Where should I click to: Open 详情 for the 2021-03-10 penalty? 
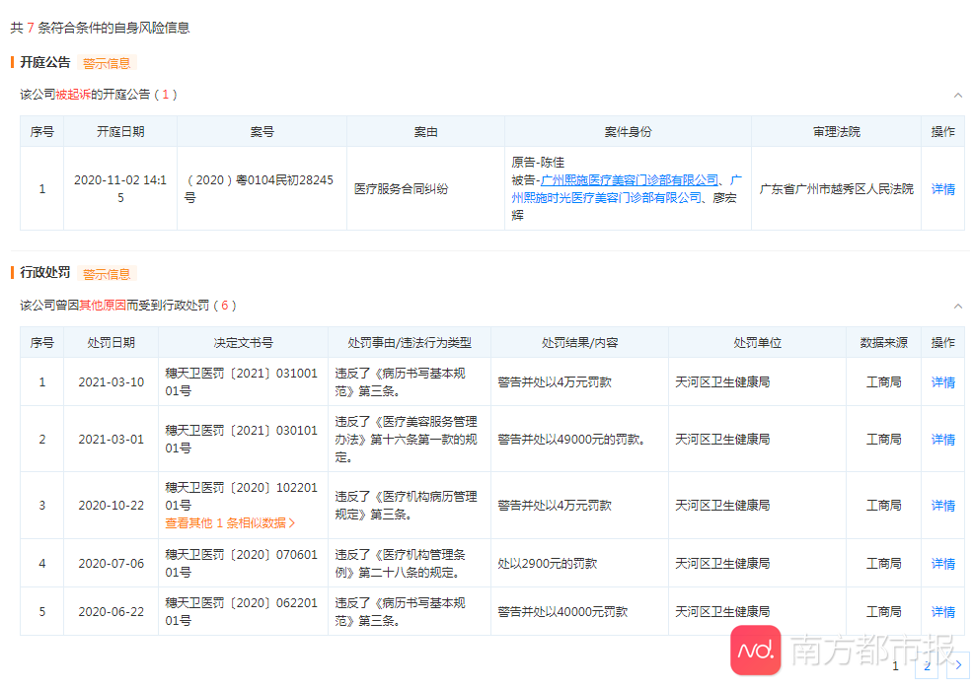(x=942, y=381)
